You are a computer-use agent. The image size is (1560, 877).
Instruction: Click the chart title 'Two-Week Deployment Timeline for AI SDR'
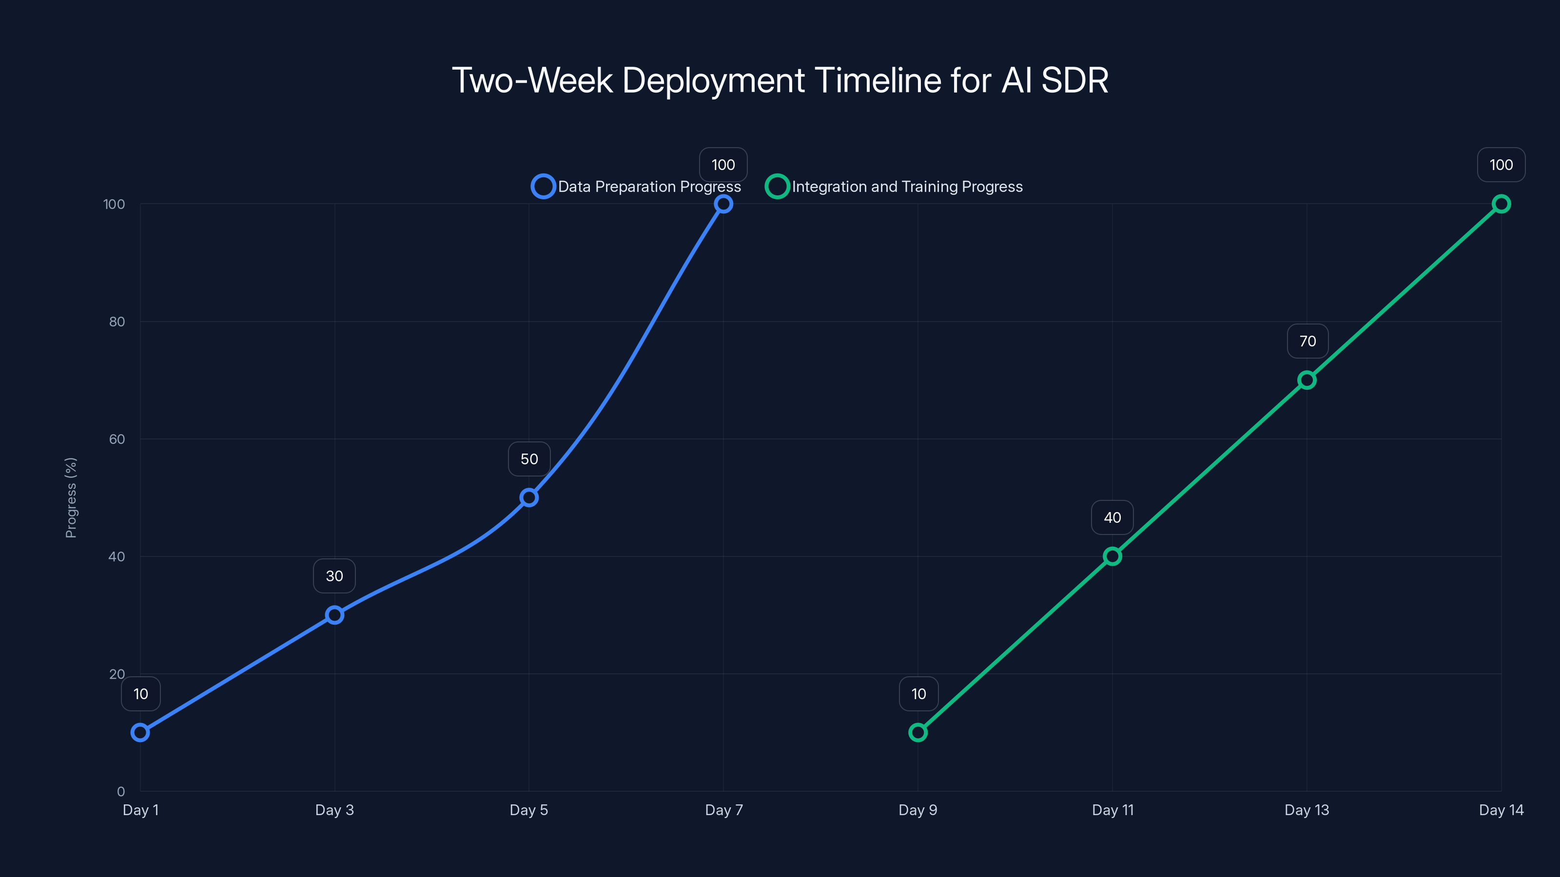point(780,80)
